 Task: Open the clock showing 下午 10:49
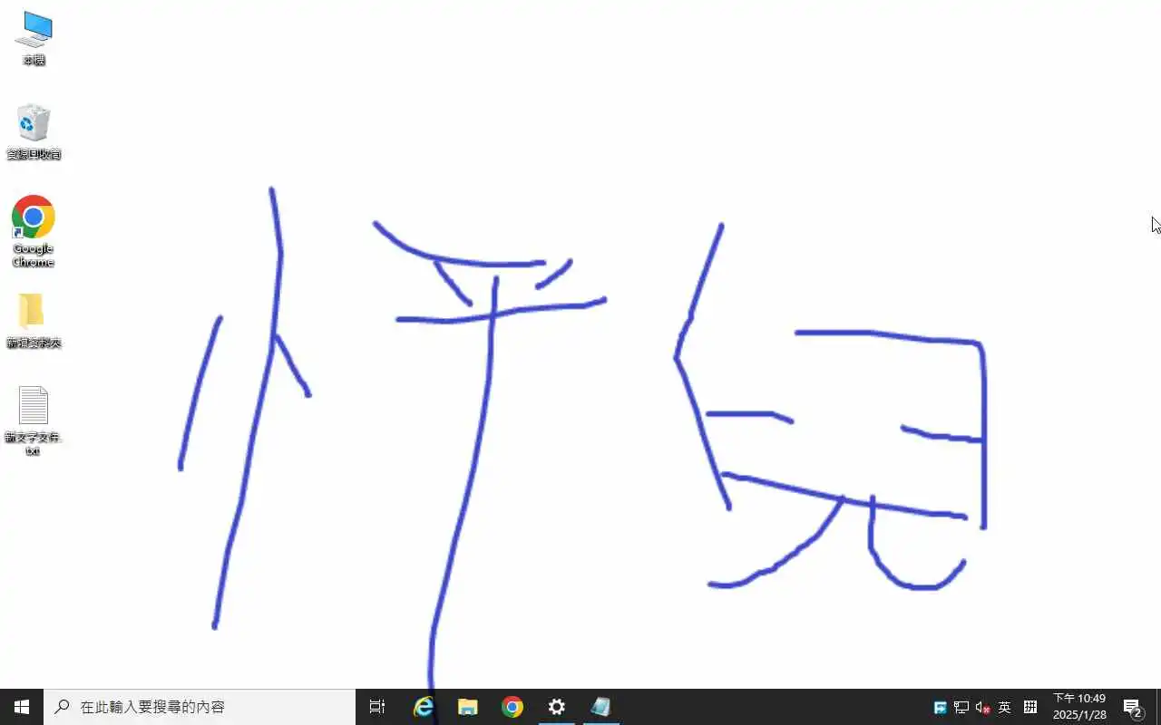pyautogui.click(x=1079, y=707)
